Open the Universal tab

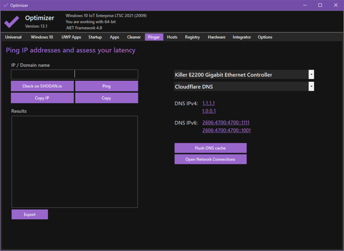click(13, 37)
